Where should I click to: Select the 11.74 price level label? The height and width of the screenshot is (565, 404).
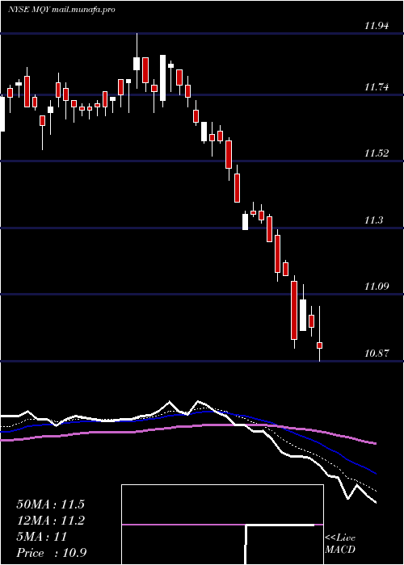377,87
